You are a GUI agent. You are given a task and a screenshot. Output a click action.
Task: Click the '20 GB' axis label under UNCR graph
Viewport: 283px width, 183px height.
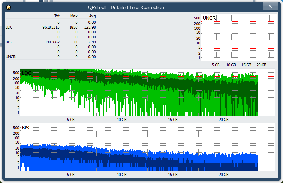pos(261,65)
